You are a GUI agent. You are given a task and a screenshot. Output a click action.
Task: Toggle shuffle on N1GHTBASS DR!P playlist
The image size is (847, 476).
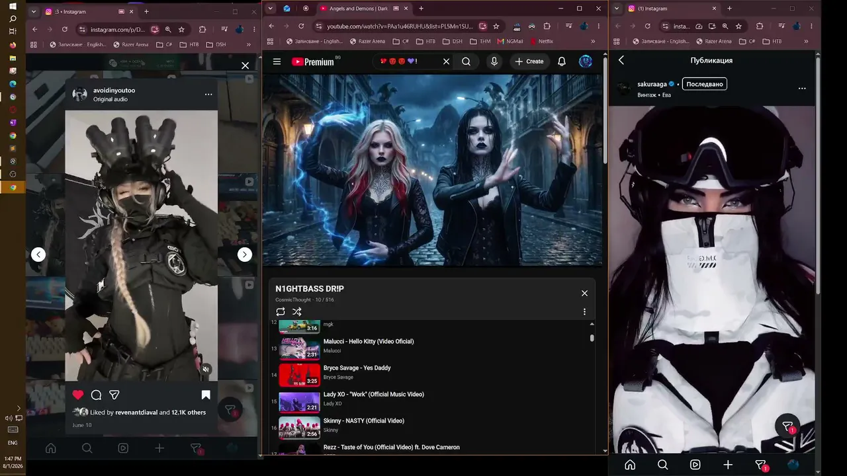point(297,311)
